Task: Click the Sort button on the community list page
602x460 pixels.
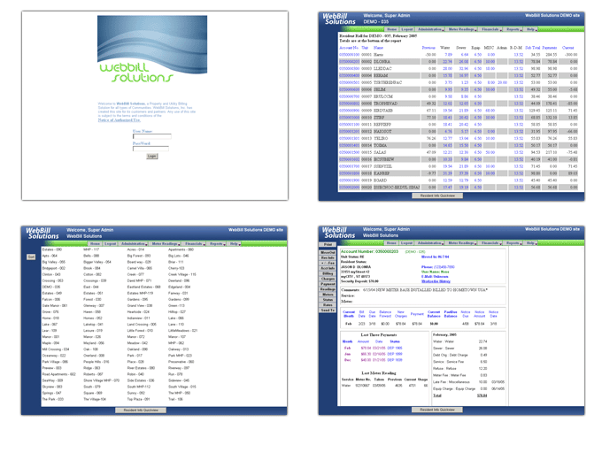Action: pos(31,257)
